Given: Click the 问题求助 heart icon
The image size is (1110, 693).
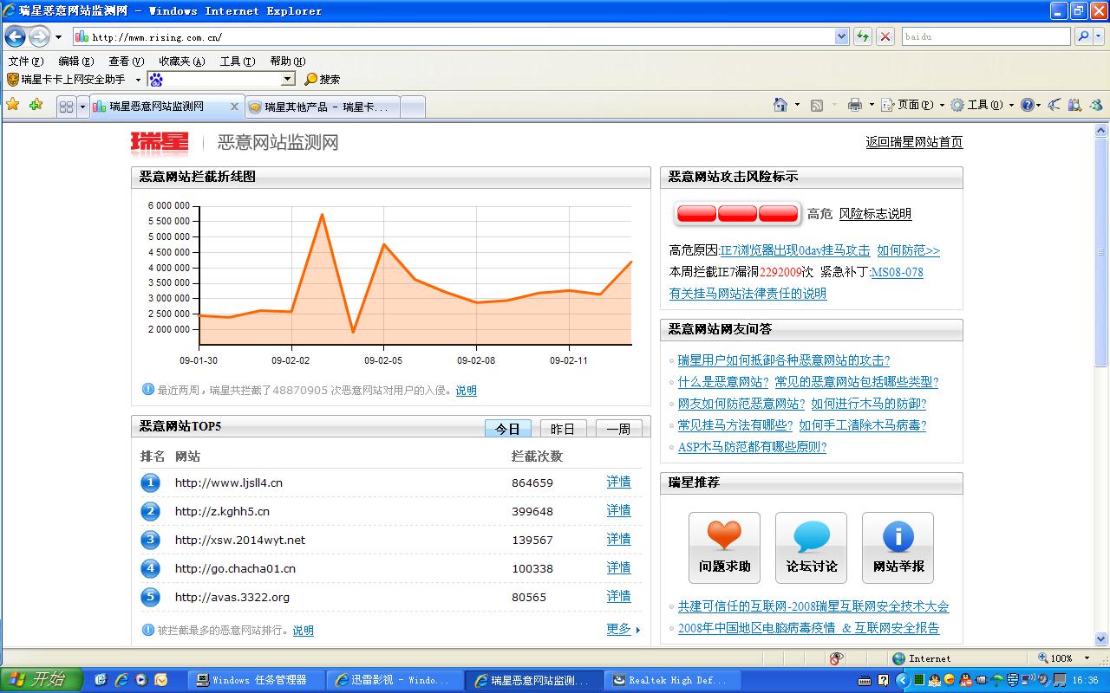Looking at the screenshot, I should pos(724,547).
